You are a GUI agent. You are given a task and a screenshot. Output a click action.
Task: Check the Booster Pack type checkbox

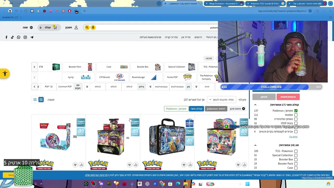(296, 164)
